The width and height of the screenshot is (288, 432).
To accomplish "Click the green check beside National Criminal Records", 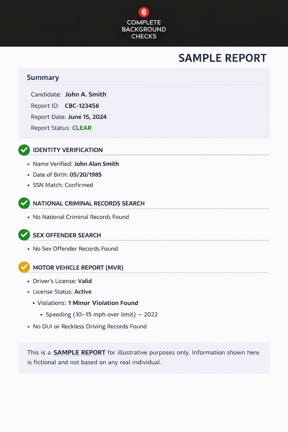I will (24, 203).
